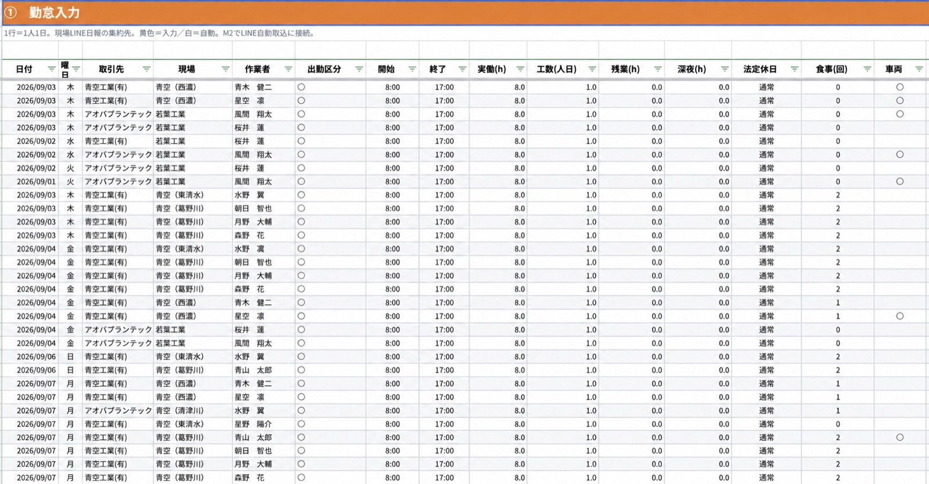
Task: Select the 日付 column header label
Action: 24,69
